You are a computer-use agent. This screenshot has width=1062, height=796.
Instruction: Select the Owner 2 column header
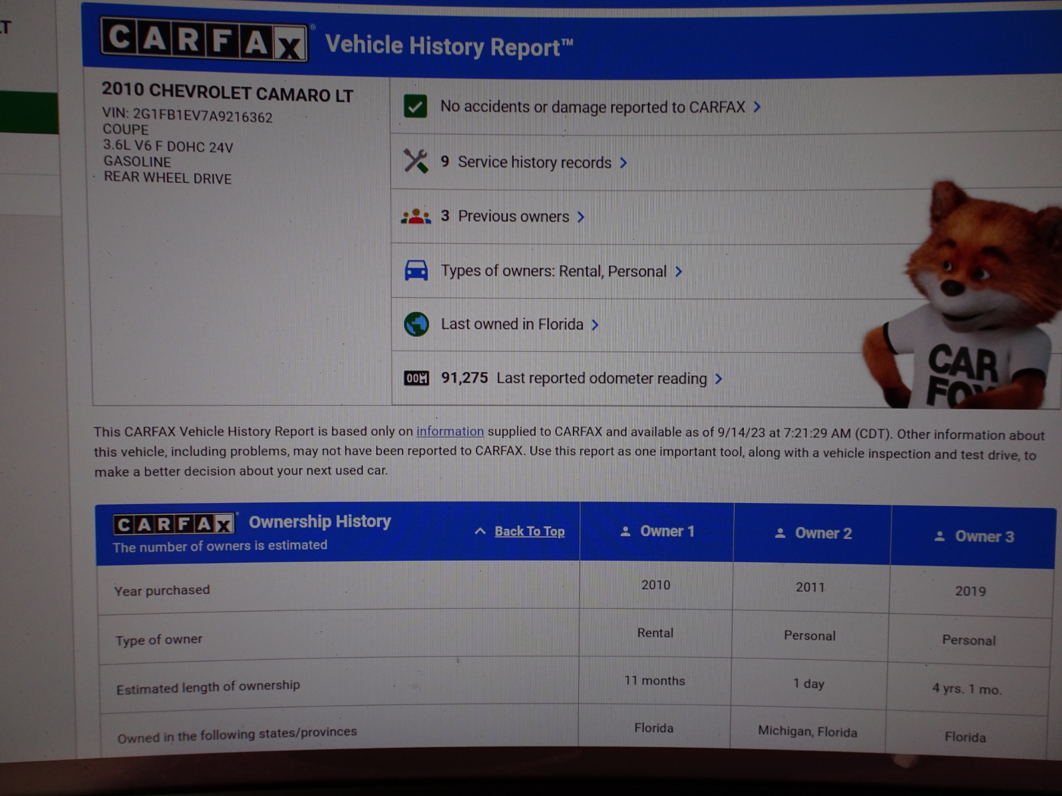(813, 533)
